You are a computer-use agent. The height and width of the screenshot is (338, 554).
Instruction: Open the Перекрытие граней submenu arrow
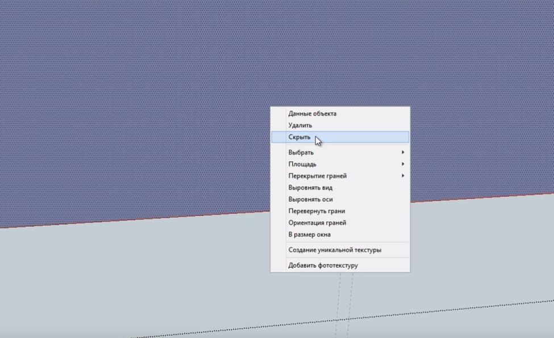pos(403,176)
